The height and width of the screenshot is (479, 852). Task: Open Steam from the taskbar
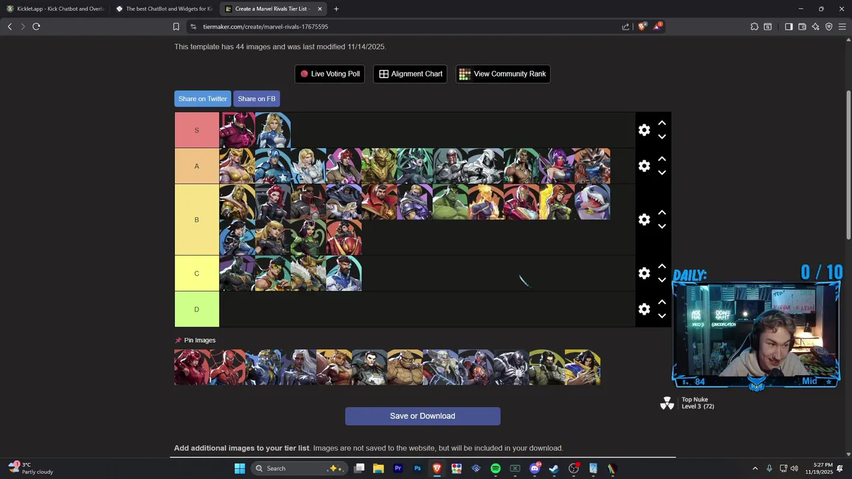pos(554,468)
